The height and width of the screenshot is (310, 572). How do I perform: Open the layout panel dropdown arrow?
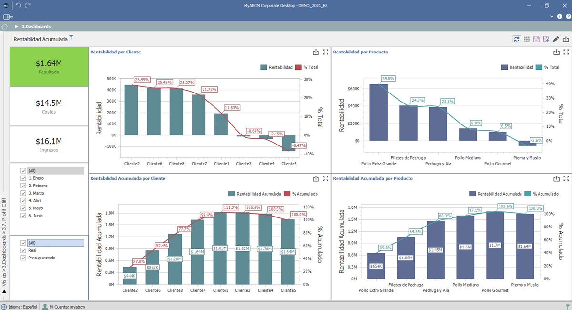pos(11,16)
